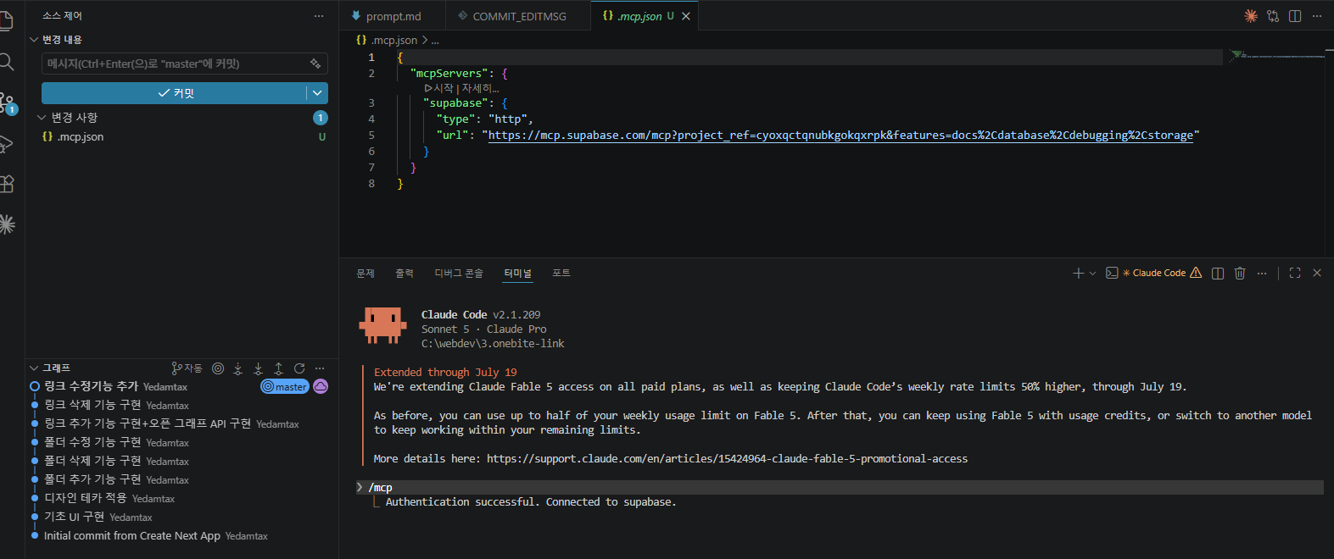This screenshot has width=1334, height=559.
Task: Maximize the terminal panel
Action: click(1295, 273)
